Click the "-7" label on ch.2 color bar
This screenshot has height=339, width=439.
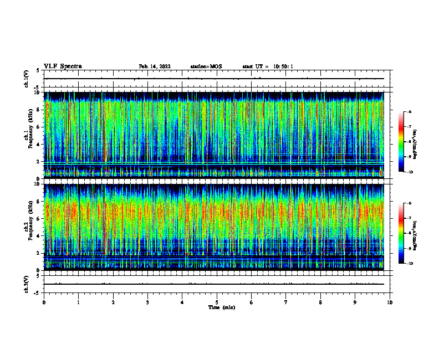(409, 218)
